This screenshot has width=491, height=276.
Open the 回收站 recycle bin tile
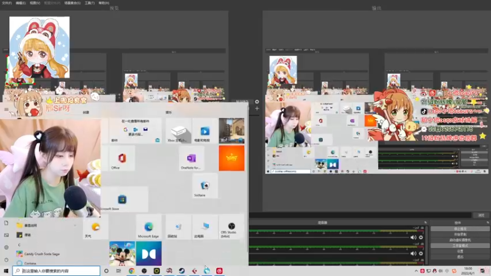point(178,227)
